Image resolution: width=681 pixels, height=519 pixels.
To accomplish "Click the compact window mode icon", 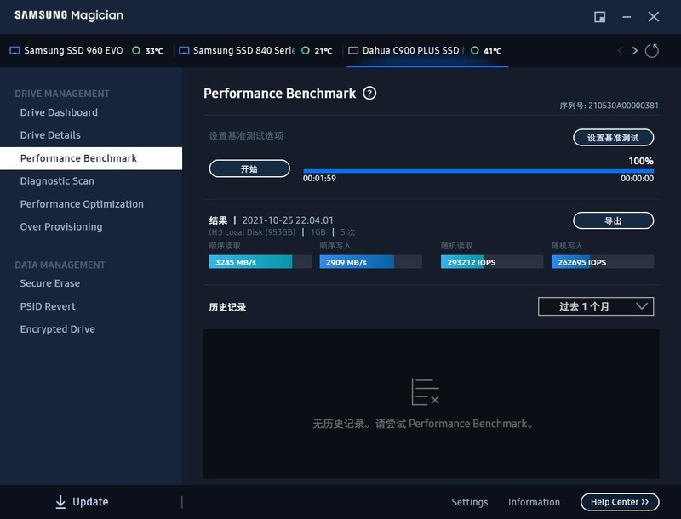I will [600, 17].
